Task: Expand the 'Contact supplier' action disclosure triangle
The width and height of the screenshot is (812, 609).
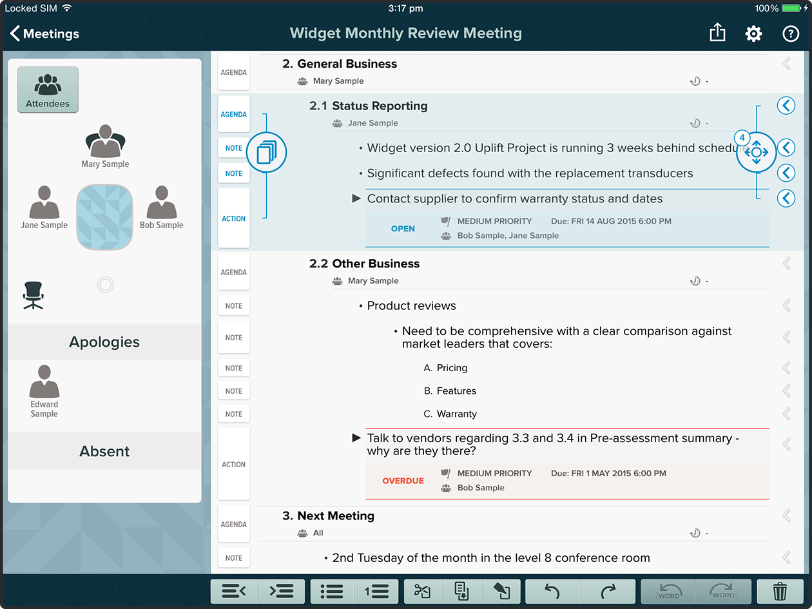Action: [356, 198]
